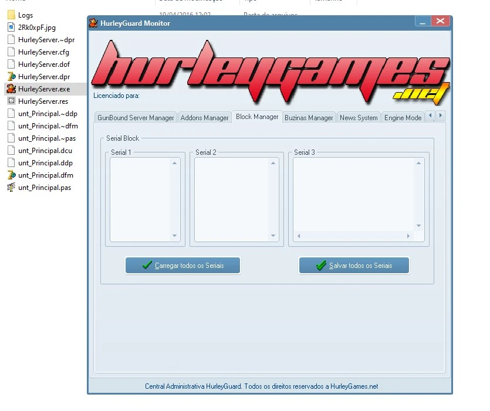Viewport: 490px width, 411px height.
Task: Click Serial 3 horizontal scrollbar left arrow
Action: coord(299,236)
